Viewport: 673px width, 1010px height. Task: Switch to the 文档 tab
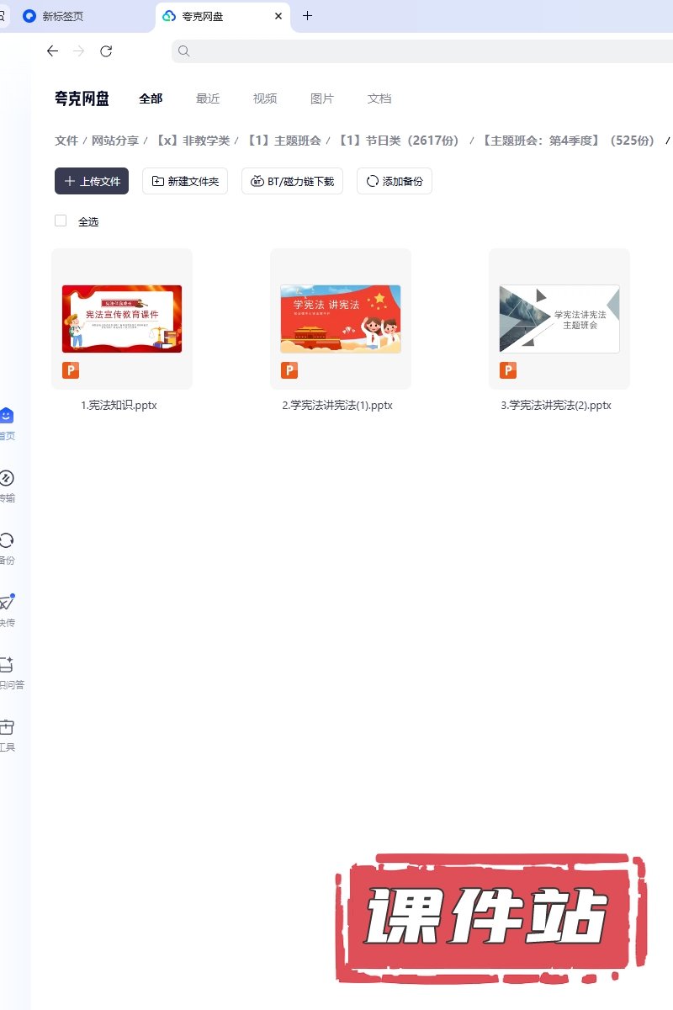point(379,98)
